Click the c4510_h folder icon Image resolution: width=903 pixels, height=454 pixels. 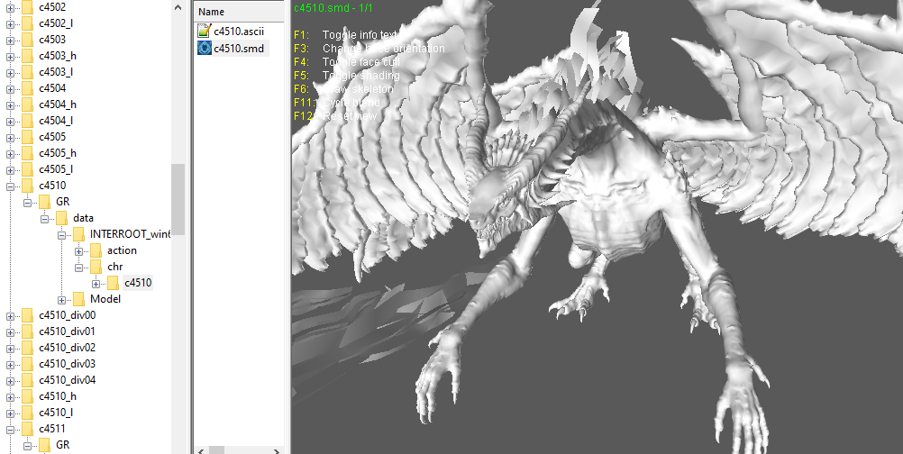click(x=27, y=396)
